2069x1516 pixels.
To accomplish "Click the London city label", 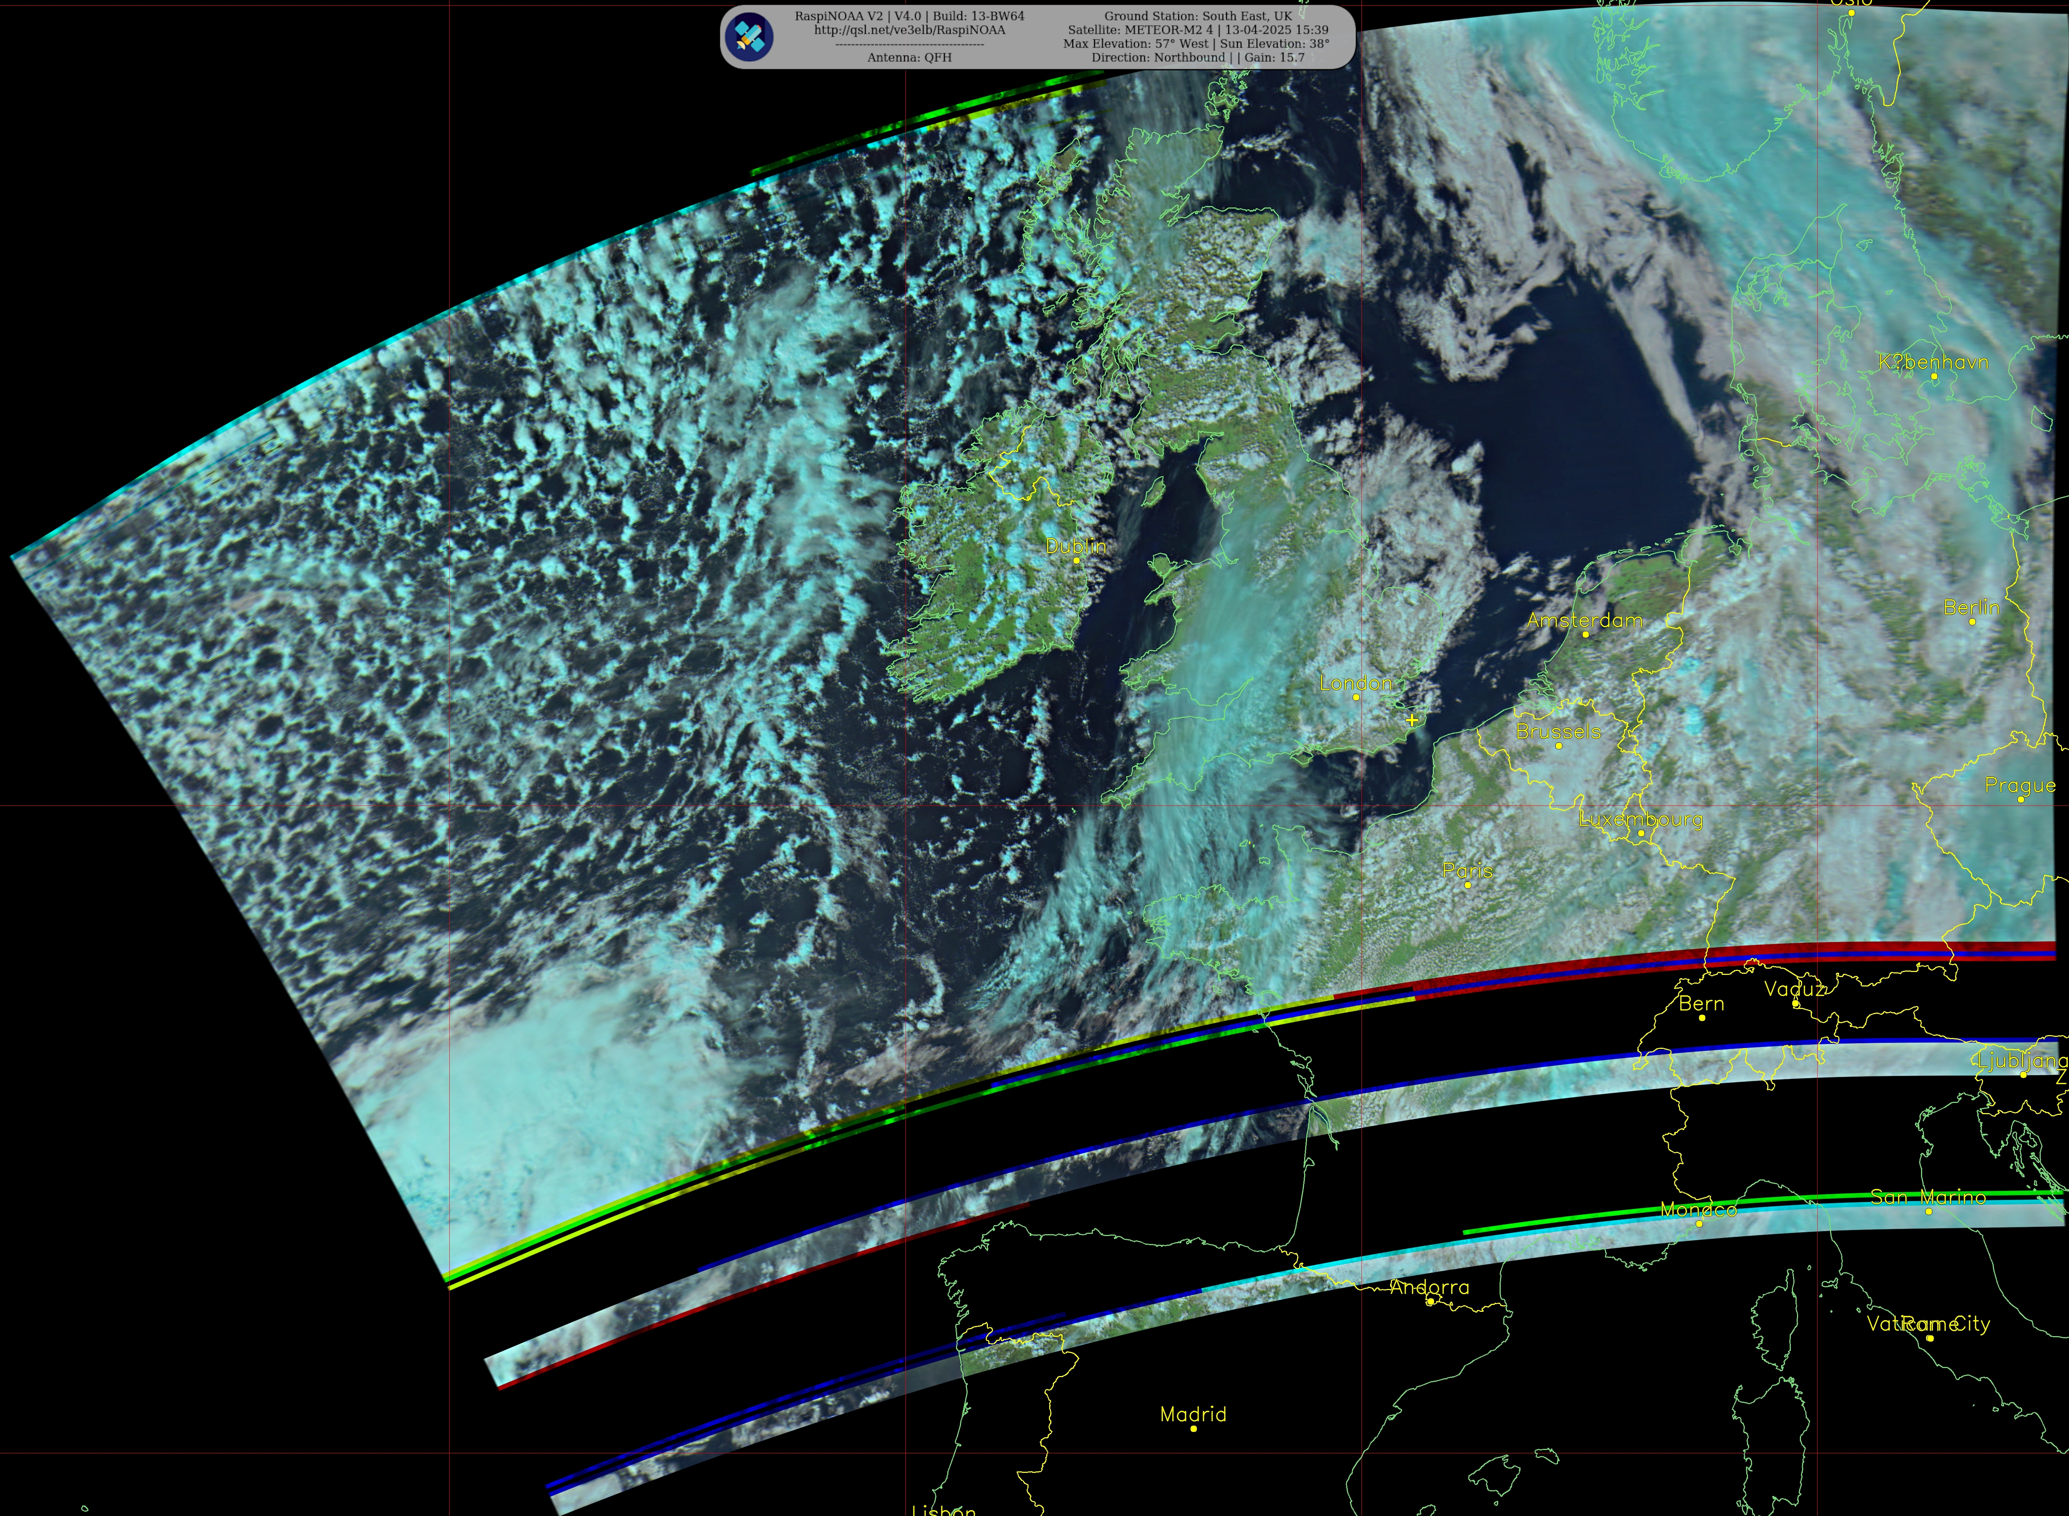I will tap(1356, 683).
